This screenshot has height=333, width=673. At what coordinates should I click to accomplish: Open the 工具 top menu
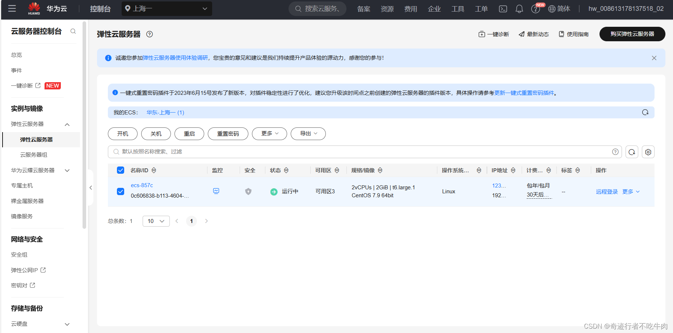458,9
